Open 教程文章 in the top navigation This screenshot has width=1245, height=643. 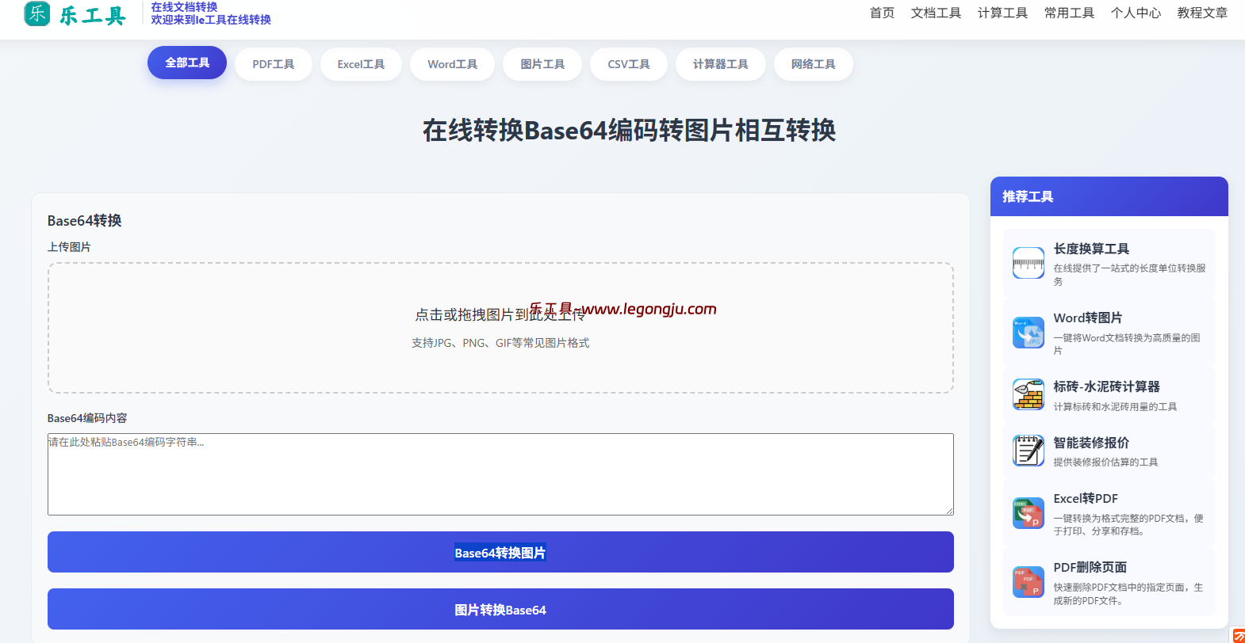click(x=1202, y=13)
